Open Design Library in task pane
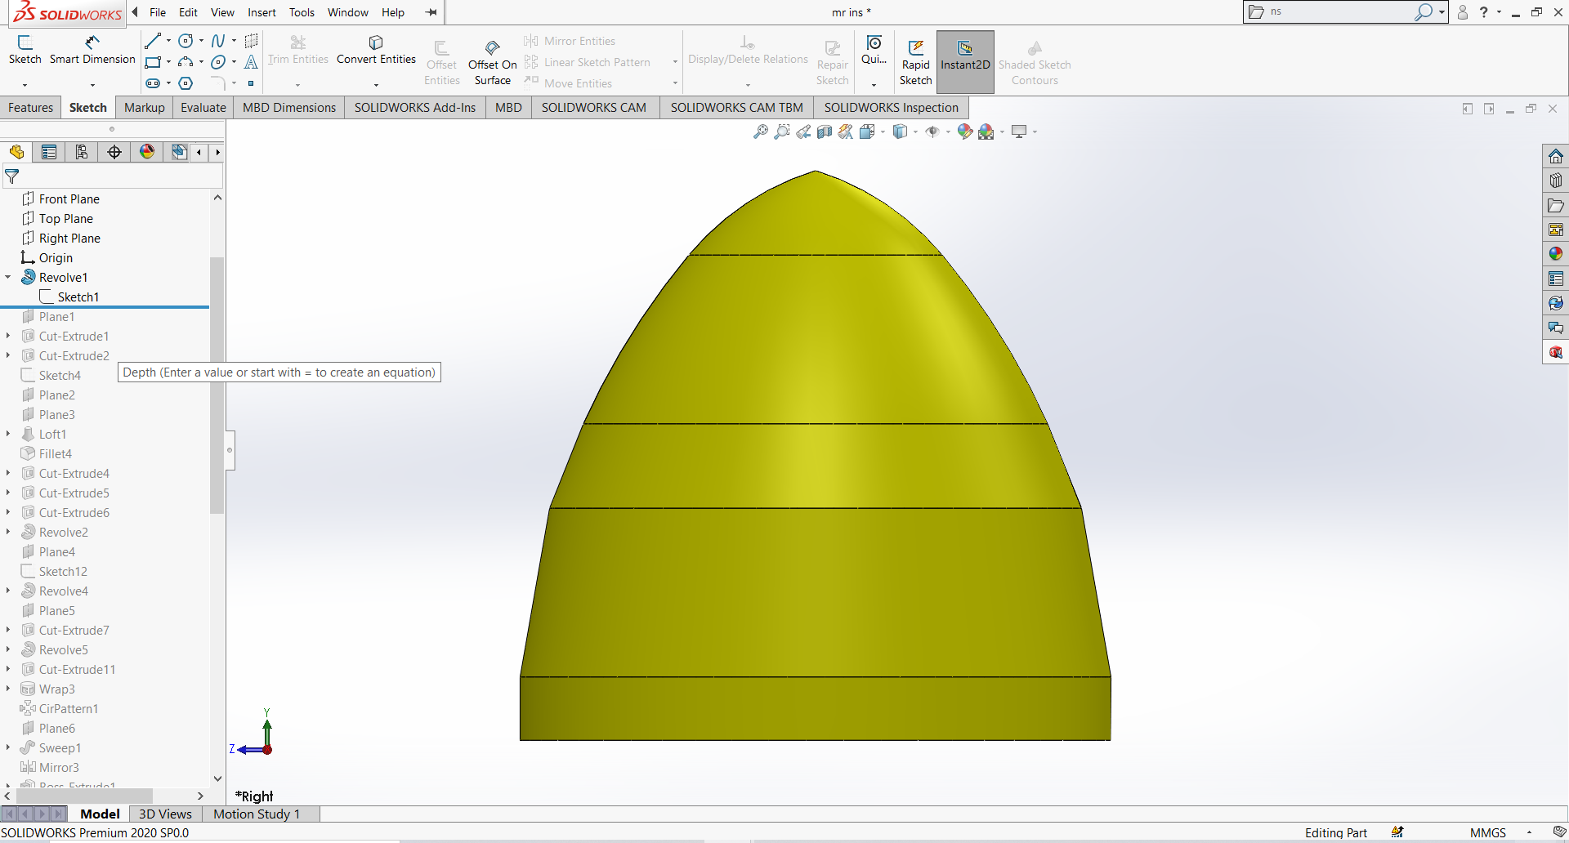This screenshot has width=1569, height=843. click(1556, 181)
